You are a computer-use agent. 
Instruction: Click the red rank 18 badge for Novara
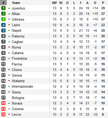3,103
